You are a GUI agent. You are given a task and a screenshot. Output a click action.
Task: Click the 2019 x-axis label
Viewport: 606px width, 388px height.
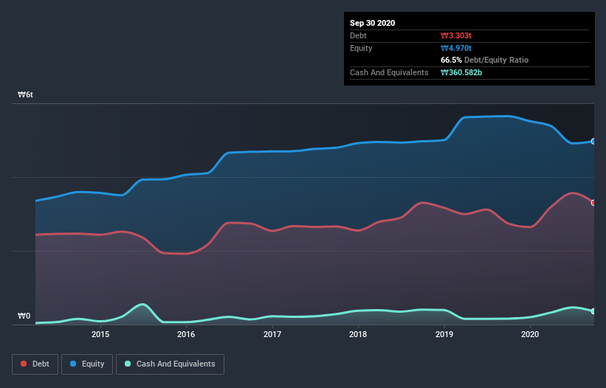[444, 334]
